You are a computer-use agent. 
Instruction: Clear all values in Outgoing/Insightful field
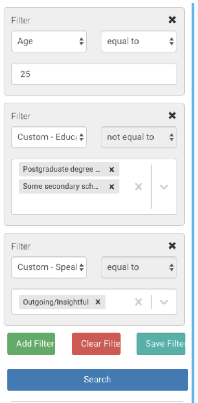point(139,302)
